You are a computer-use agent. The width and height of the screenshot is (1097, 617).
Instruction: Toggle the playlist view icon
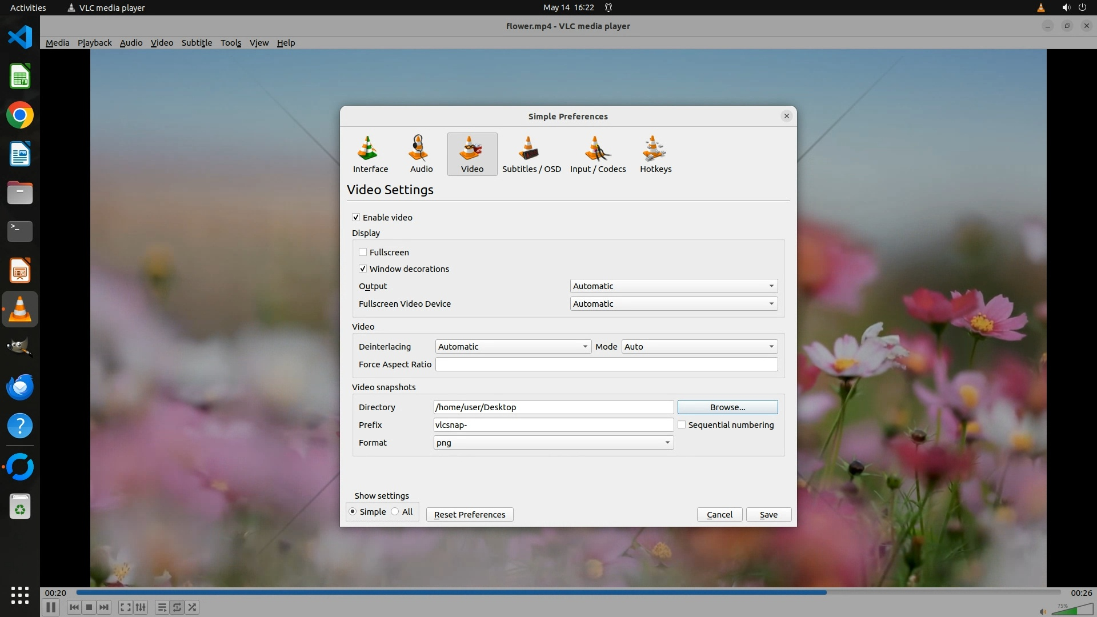coord(162,607)
